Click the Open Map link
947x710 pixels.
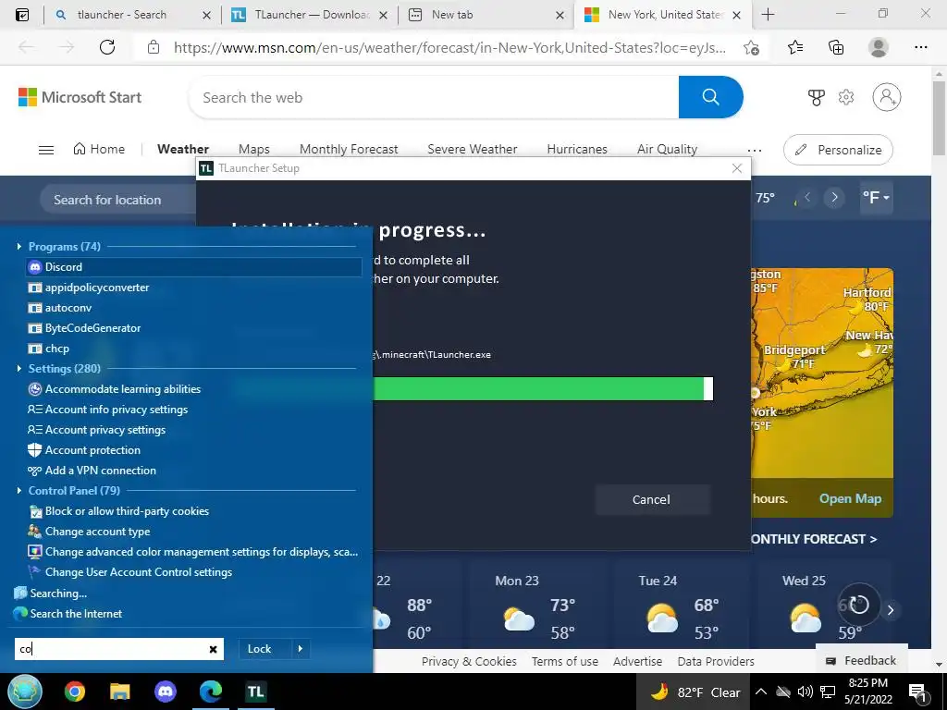851,498
